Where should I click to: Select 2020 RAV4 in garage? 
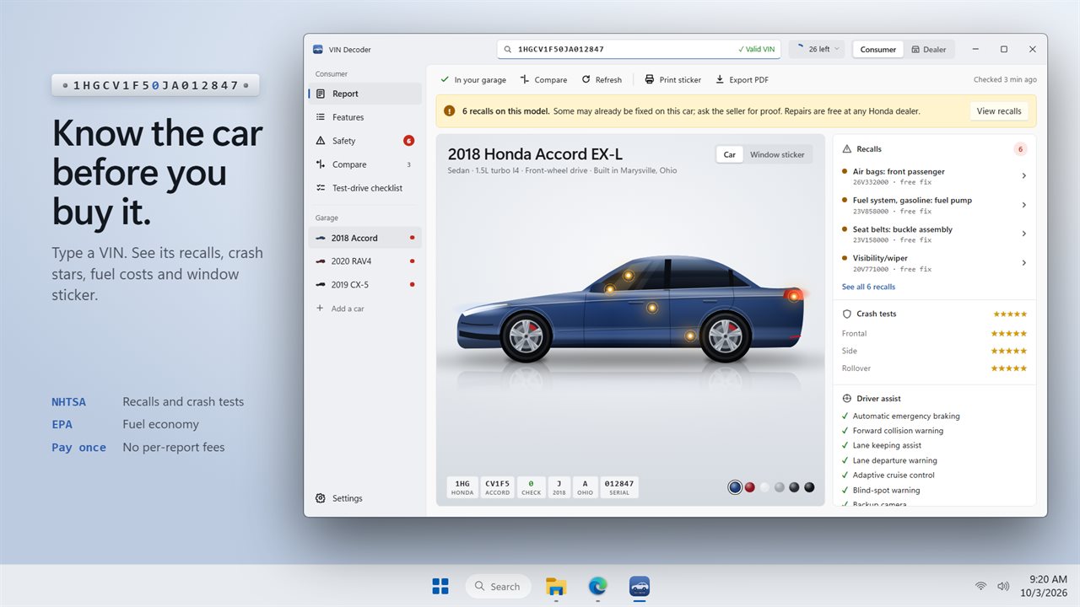pos(364,261)
